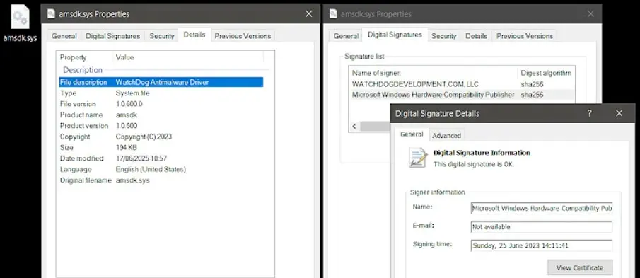Select Details tab in left Properties window

(194, 35)
